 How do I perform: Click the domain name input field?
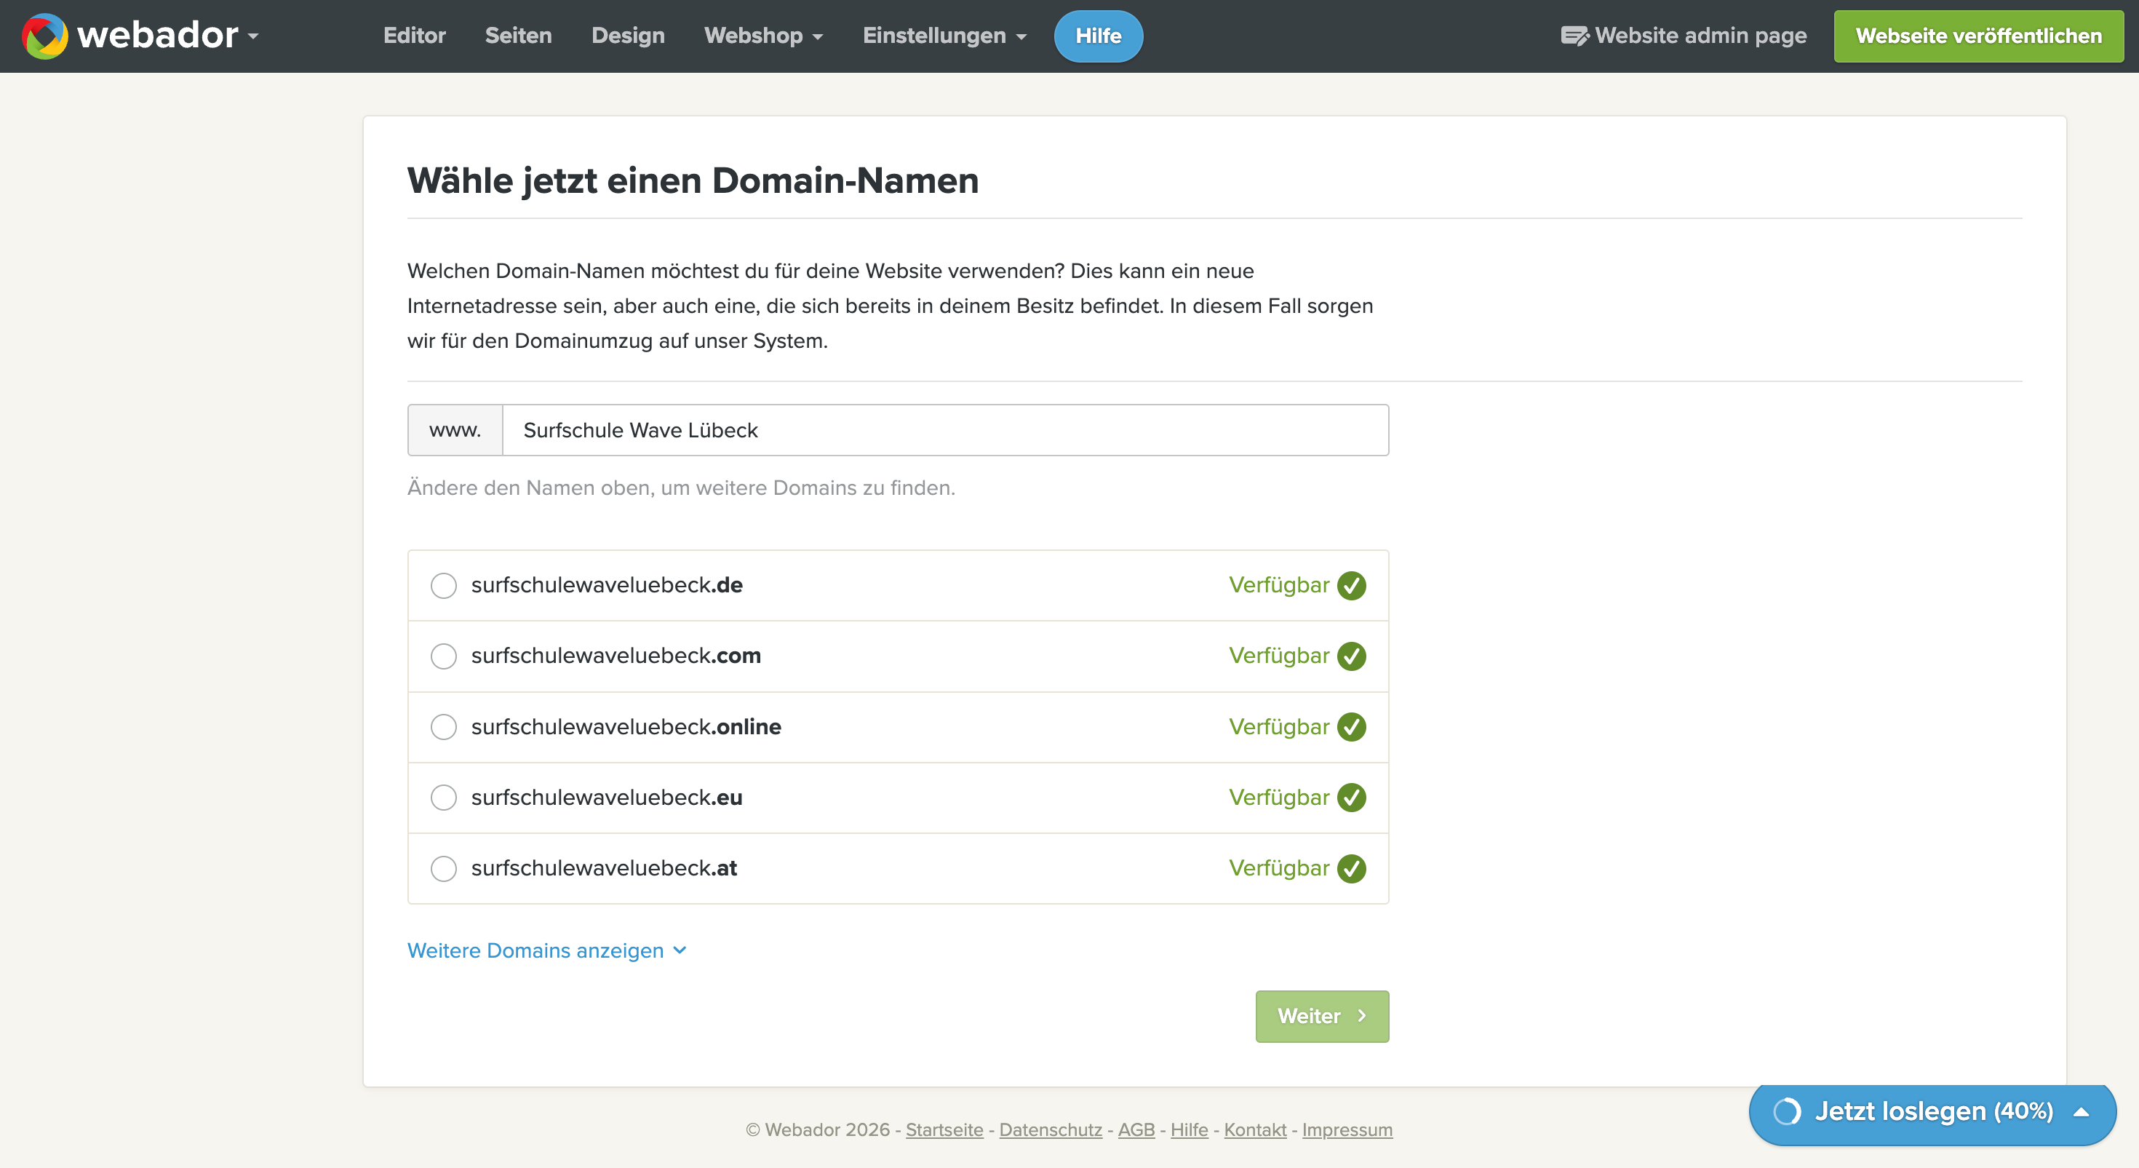[x=945, y=430]
